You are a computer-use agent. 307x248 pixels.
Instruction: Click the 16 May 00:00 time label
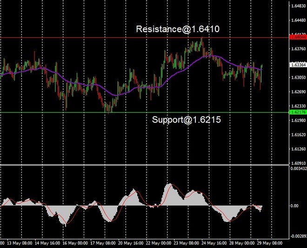pos(75,243)
